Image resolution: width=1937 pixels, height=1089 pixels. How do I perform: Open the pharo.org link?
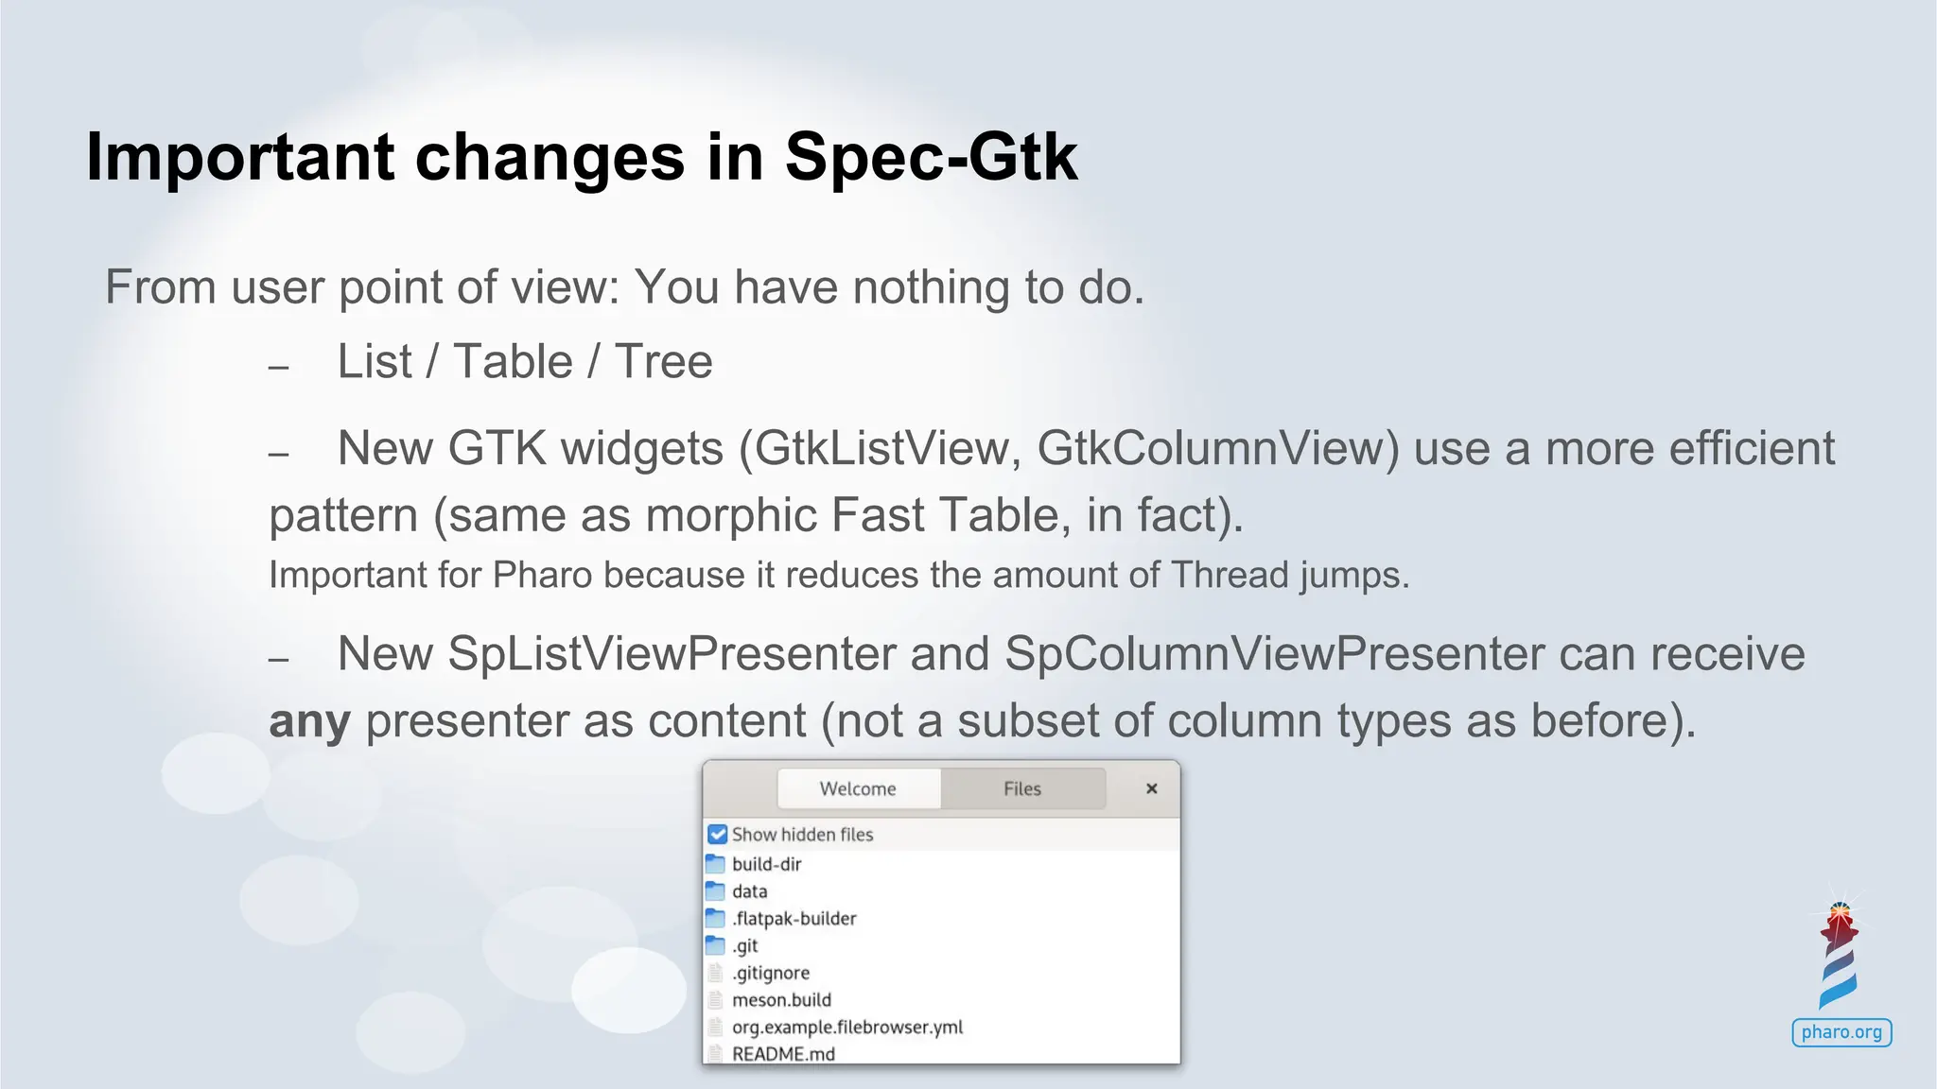1841,1031
